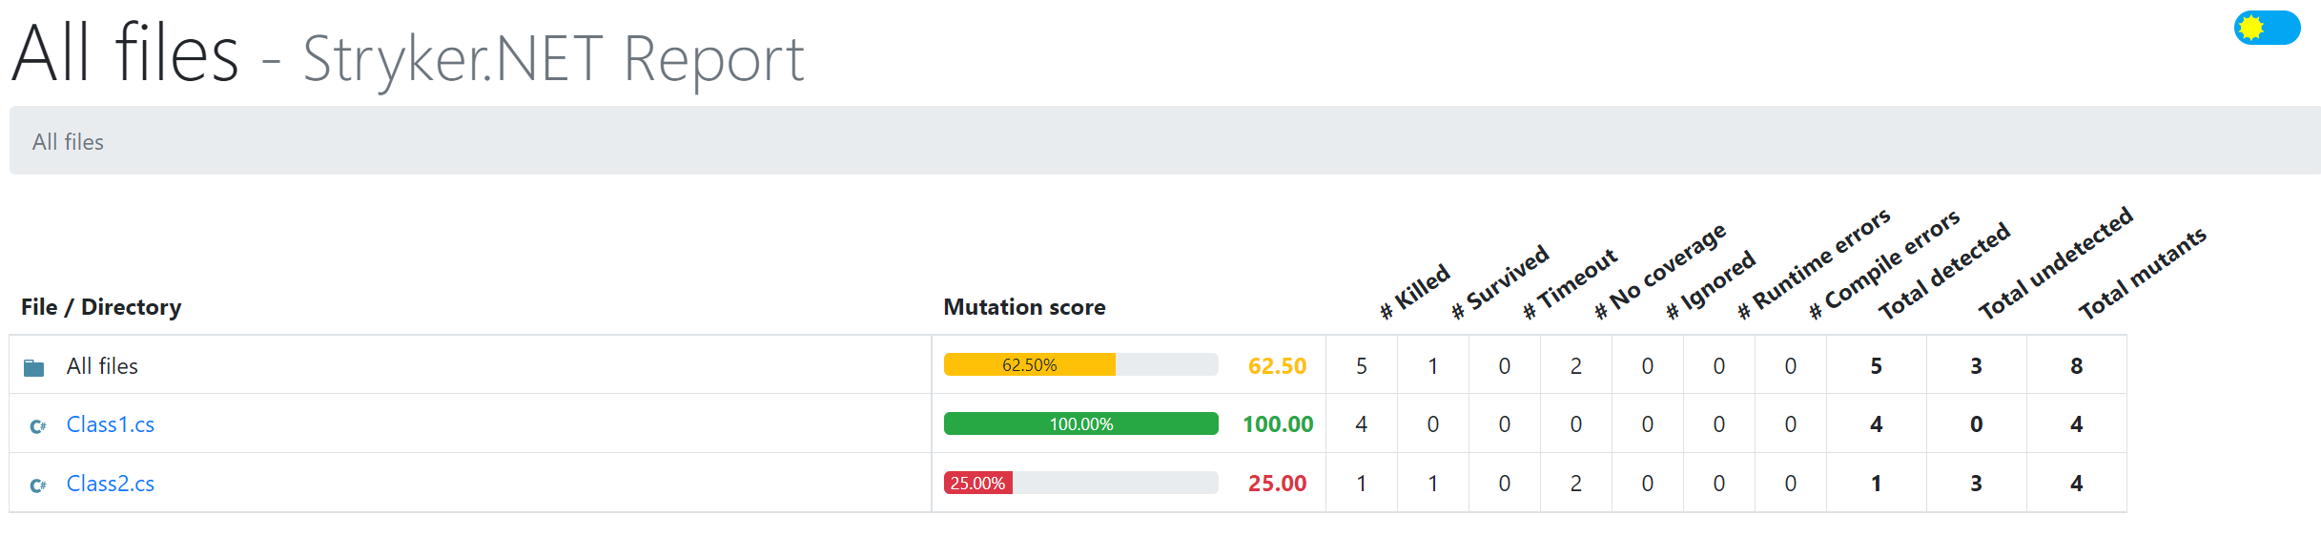Click Total detected 4 in Class1.cs row
The height and width of the screenshot is (557, 2321).
(1877, 424)
